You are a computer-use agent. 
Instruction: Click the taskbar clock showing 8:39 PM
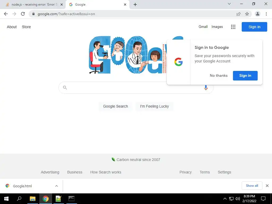pyautogui.click(x=249, y=199)
